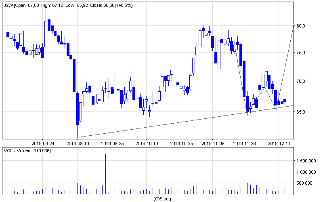Select the 2018-11-26 date label
Viewport: 323px width, 202px height.
pos(244,143)
